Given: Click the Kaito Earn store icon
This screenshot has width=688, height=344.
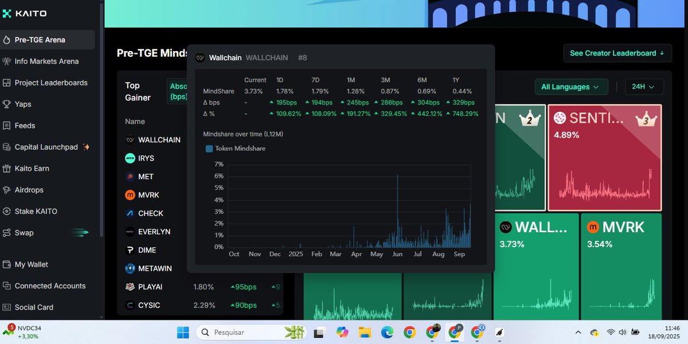Looking at the screenshot, I should (x=7, y=169).
